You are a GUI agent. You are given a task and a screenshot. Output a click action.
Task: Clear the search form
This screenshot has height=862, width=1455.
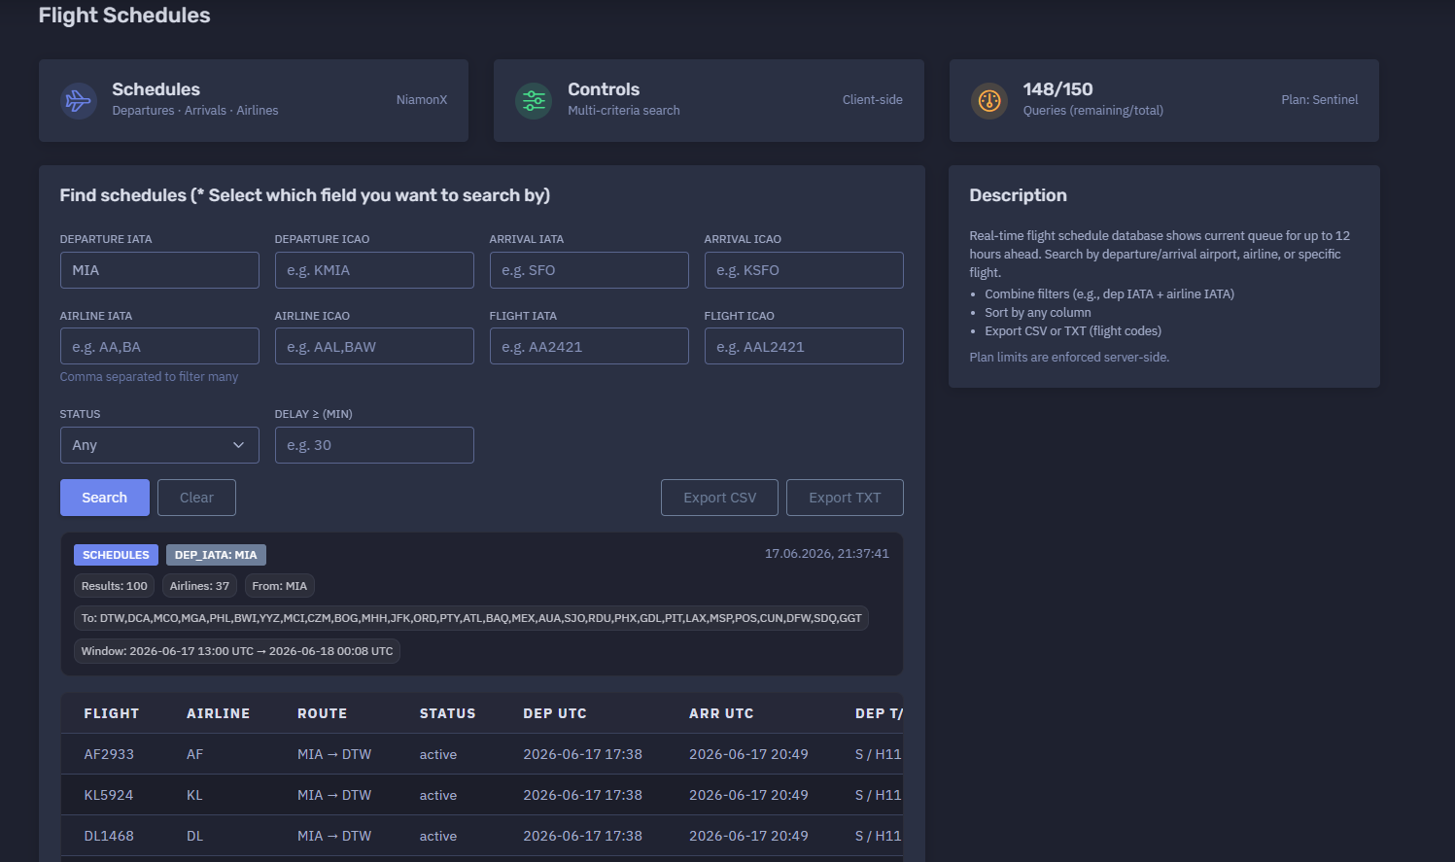coord(196,498)
